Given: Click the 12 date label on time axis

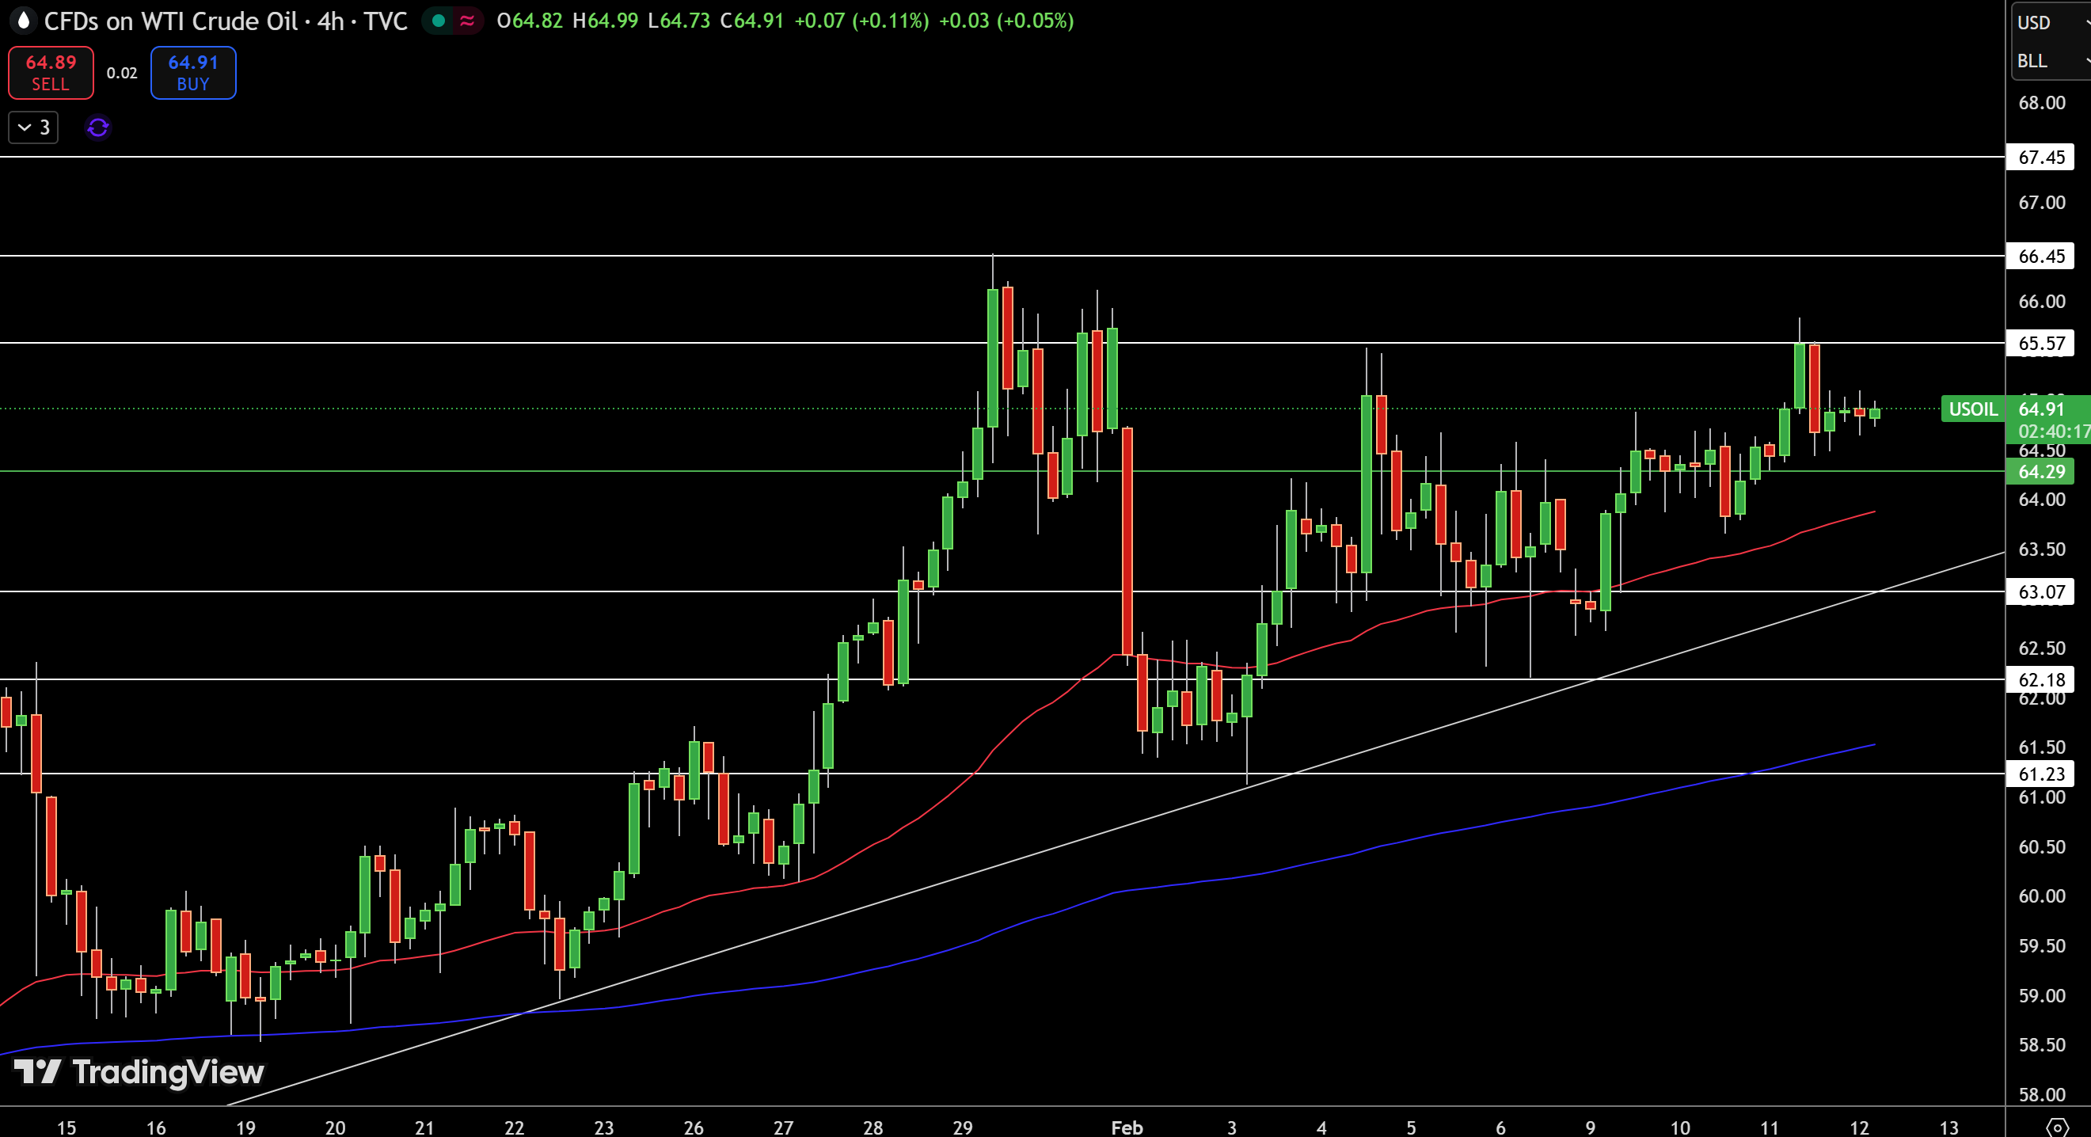Looking at the screenshot, I should (1859, 1127).
